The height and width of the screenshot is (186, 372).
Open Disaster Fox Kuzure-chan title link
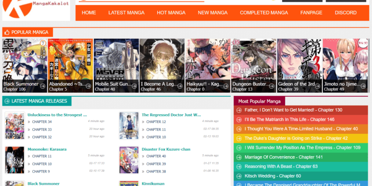pyautogui.click(x=166, y=149)
